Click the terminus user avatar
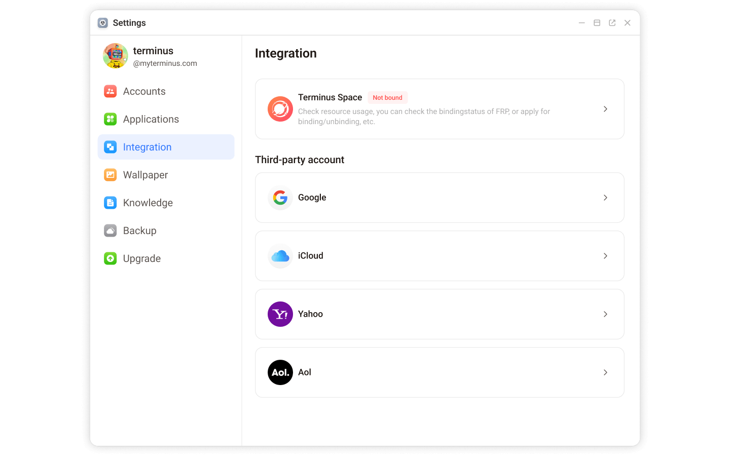This screenshot has width=730, height=456. click(116, 56)
